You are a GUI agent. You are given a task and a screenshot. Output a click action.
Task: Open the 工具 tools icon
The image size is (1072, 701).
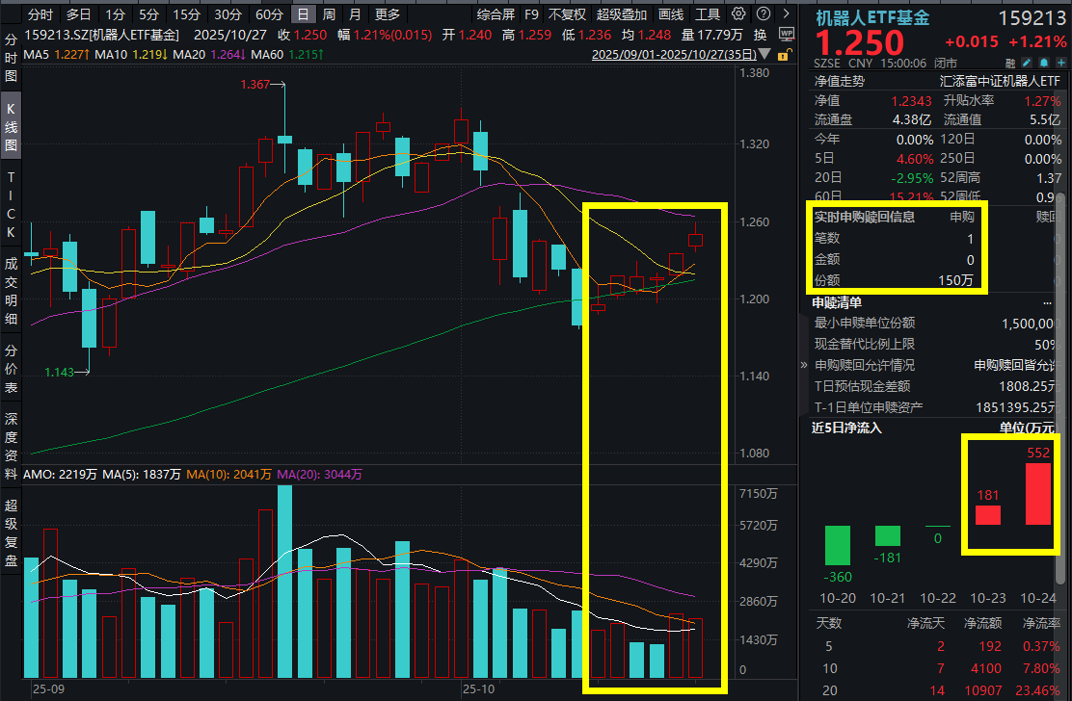pyautogui.click(x=710, y=13)
